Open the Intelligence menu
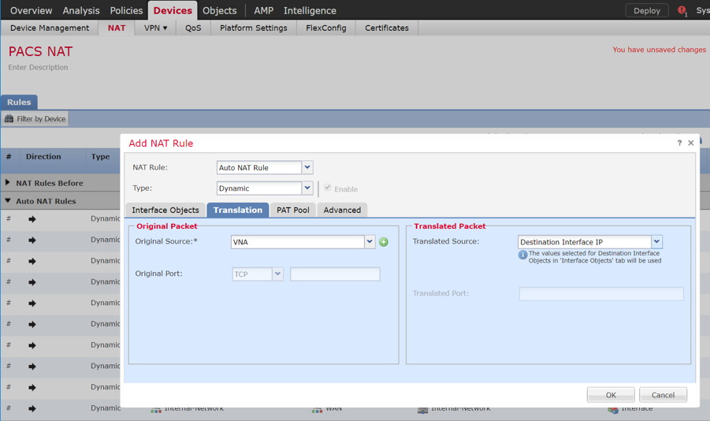 (x=310, y=10)
